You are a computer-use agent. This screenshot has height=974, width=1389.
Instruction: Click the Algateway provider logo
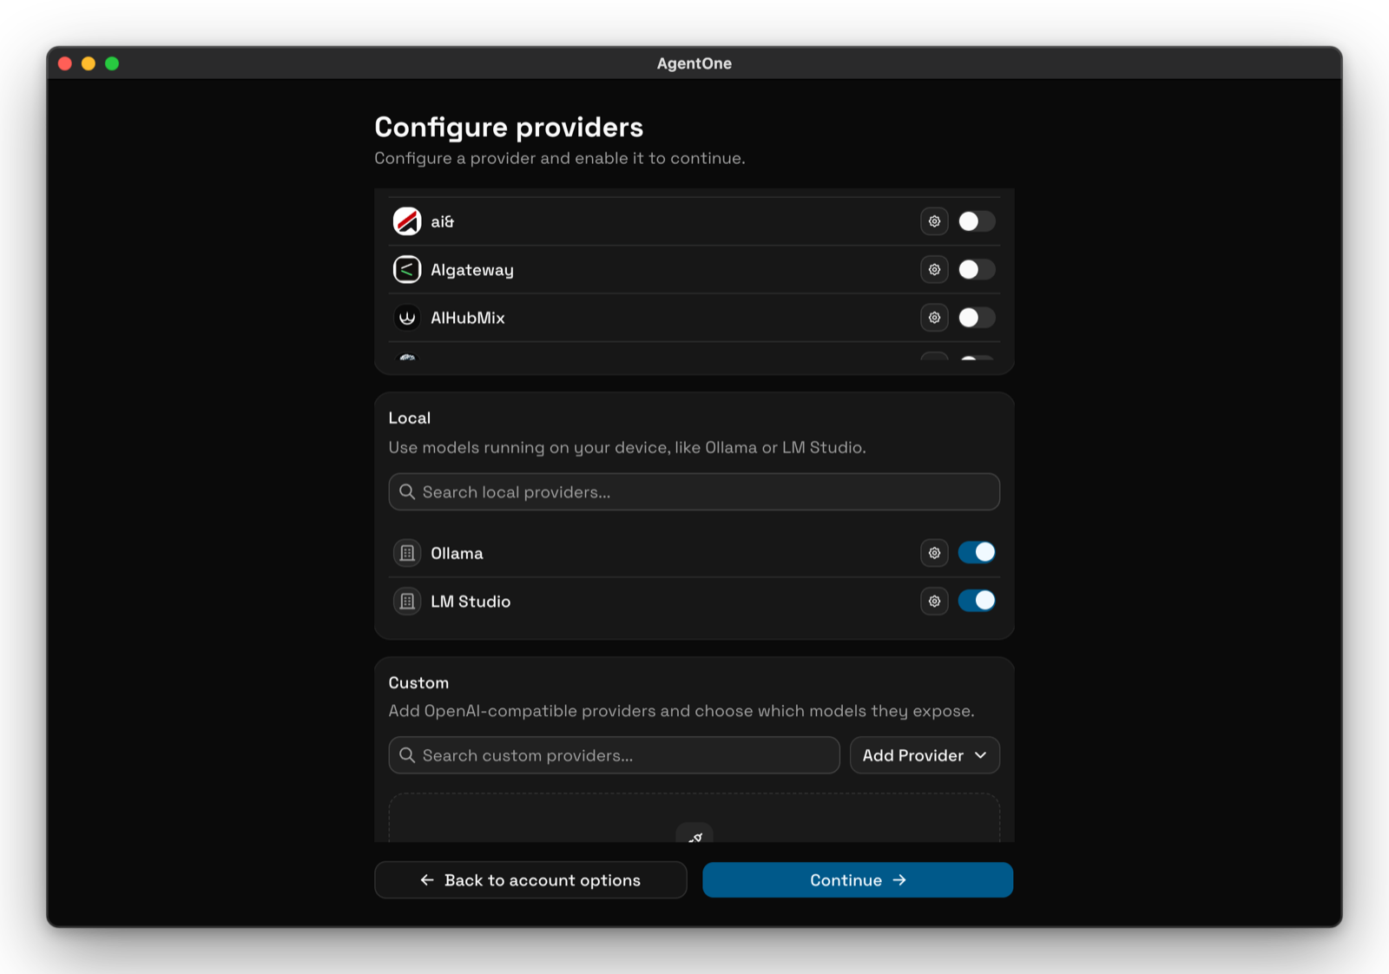(407, 270)
